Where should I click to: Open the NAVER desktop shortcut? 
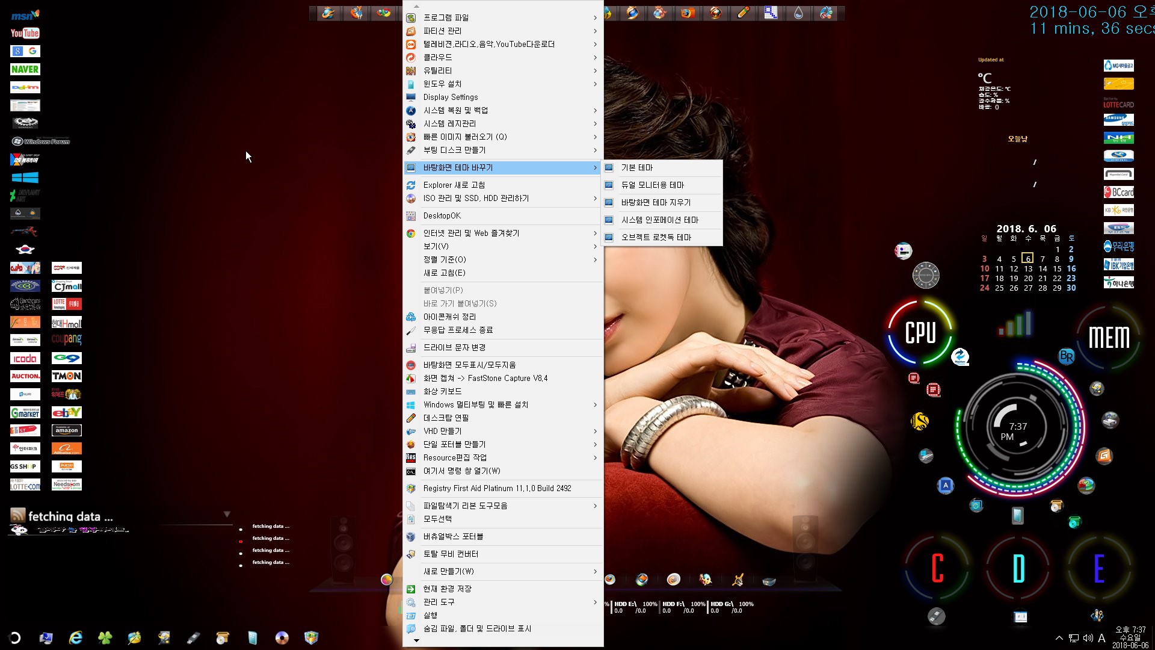(x=25, y=69)
